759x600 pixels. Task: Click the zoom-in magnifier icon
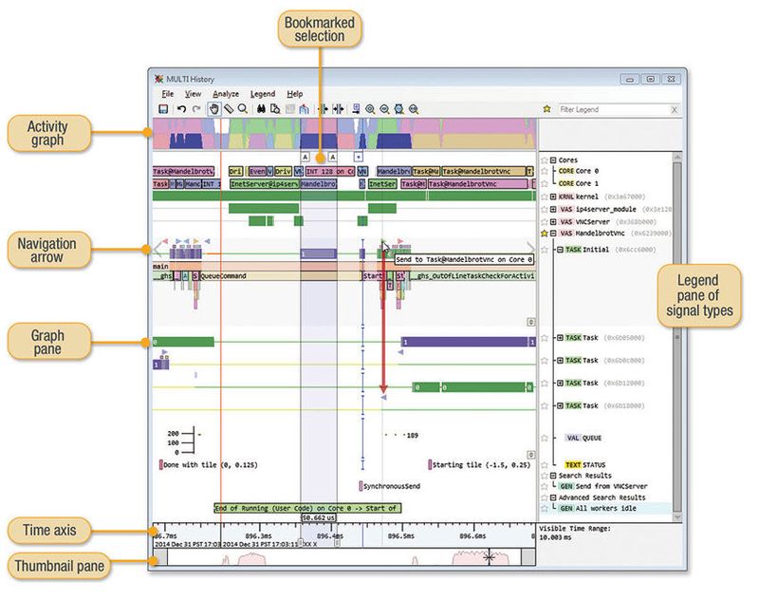[370, 109]
